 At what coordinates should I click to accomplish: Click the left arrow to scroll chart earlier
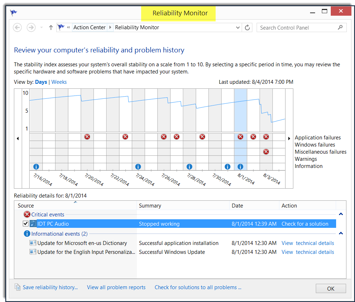point(18,138)
